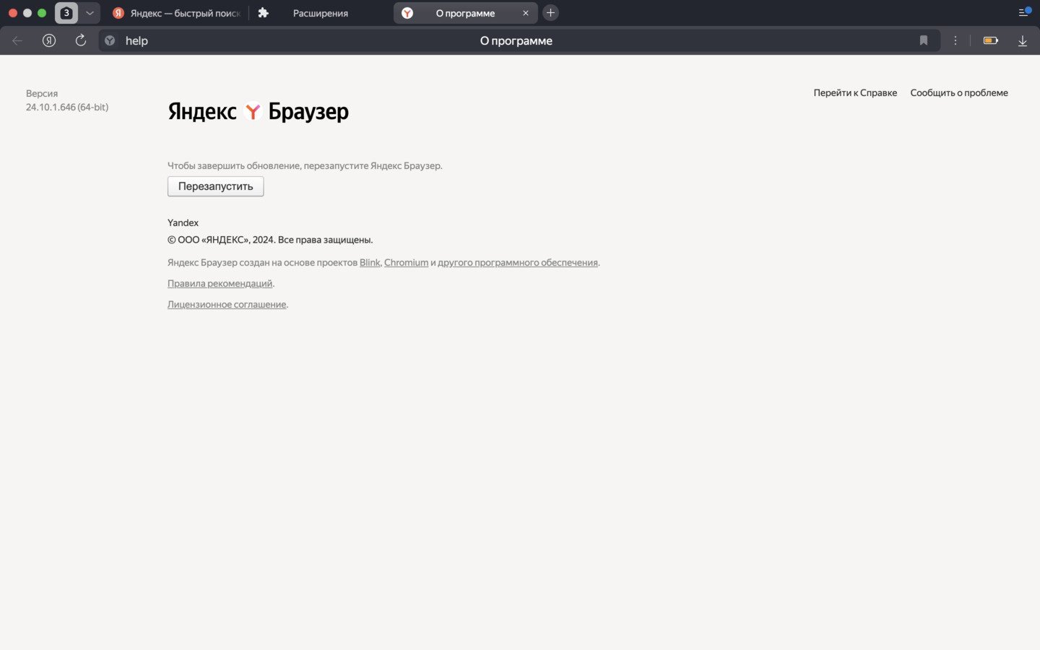Open the Blink project link
Viewport: 1040px width, 650px height.
tap(370, 262)
